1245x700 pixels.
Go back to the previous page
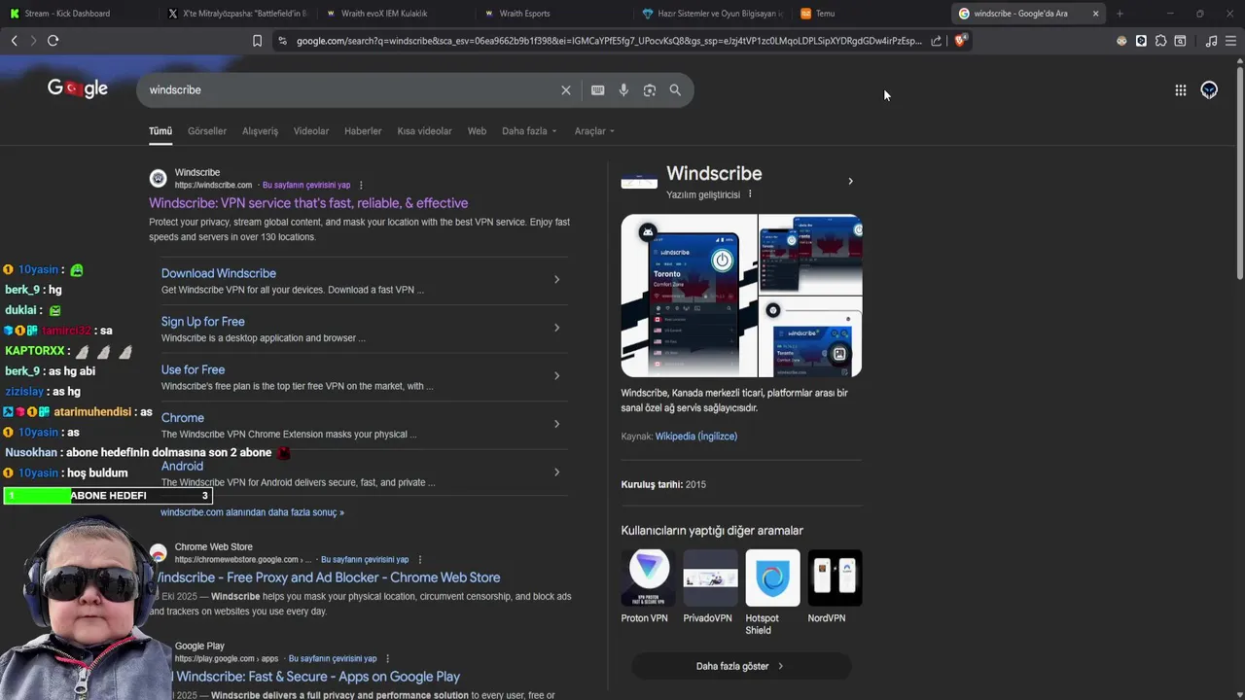(x=14, y=41)
